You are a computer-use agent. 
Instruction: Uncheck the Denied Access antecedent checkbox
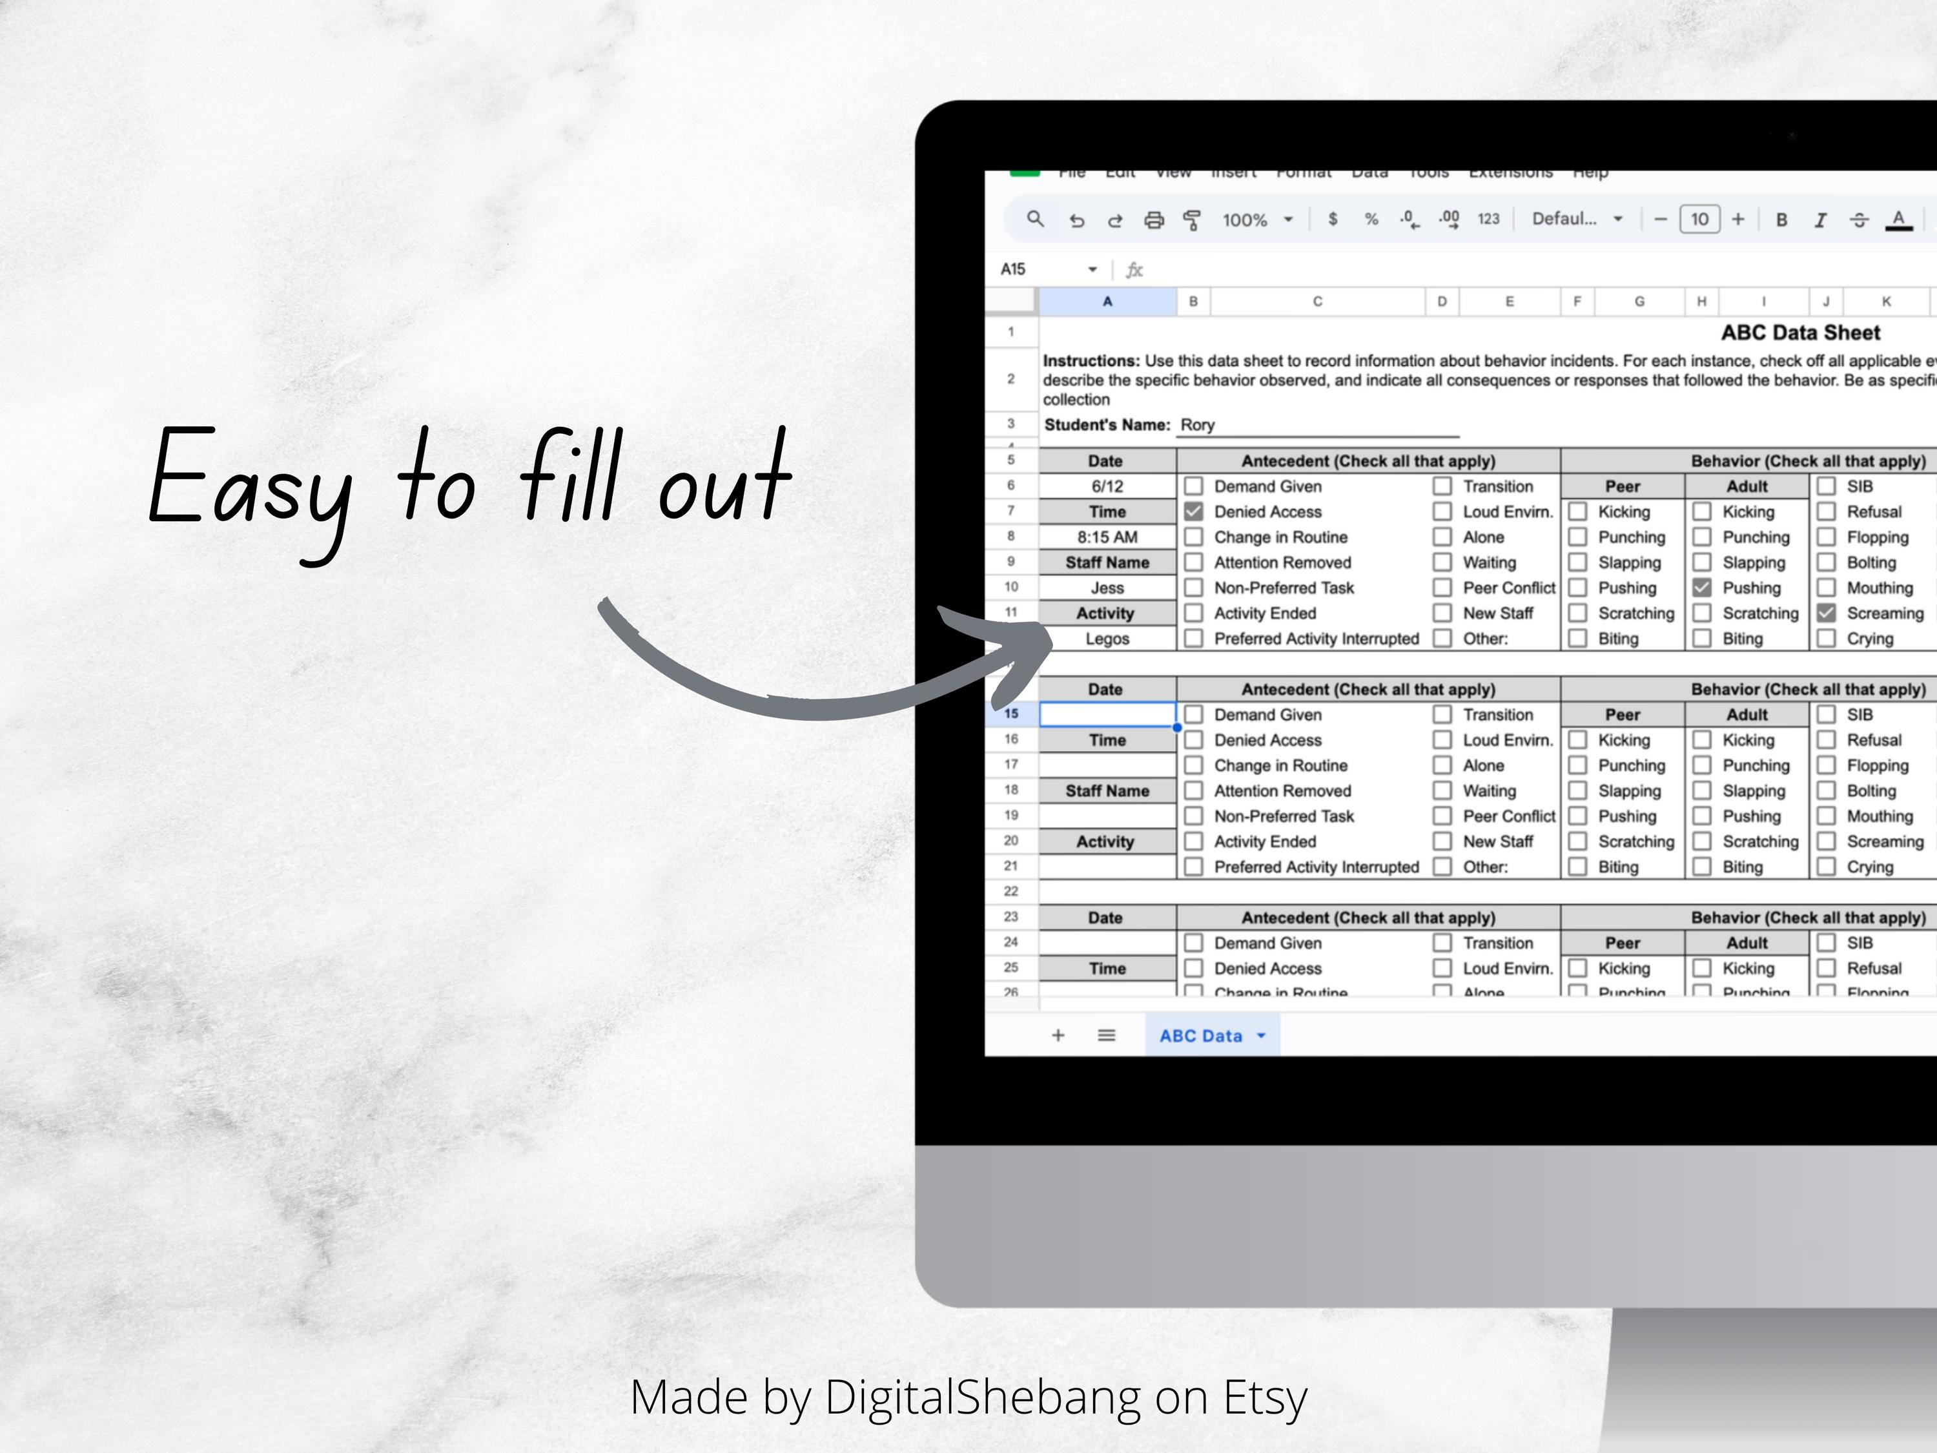1194,511
